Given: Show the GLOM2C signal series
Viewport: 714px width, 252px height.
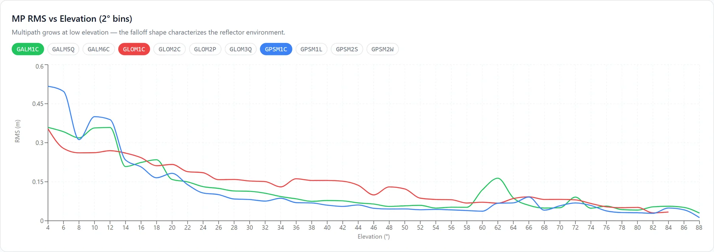Looking at the screenshot, I should click(169, 49).
